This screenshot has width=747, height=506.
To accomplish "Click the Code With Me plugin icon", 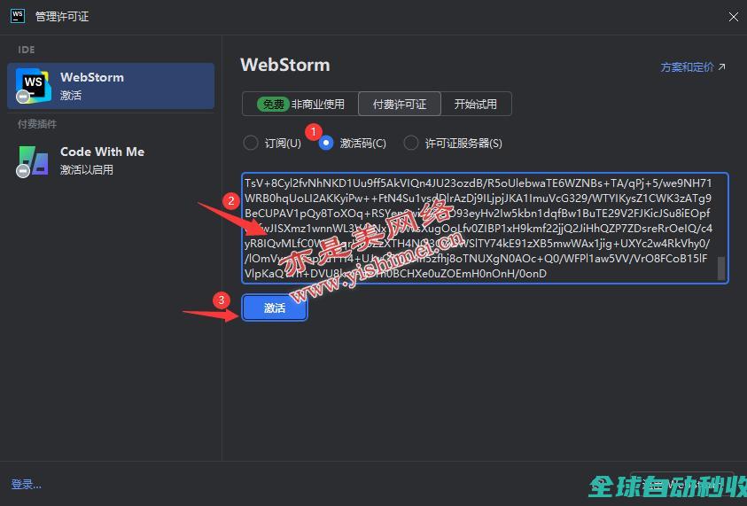I will (34, 160).
